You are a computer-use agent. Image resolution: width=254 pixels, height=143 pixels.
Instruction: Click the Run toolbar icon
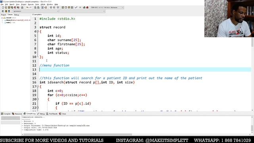(66, 8)
